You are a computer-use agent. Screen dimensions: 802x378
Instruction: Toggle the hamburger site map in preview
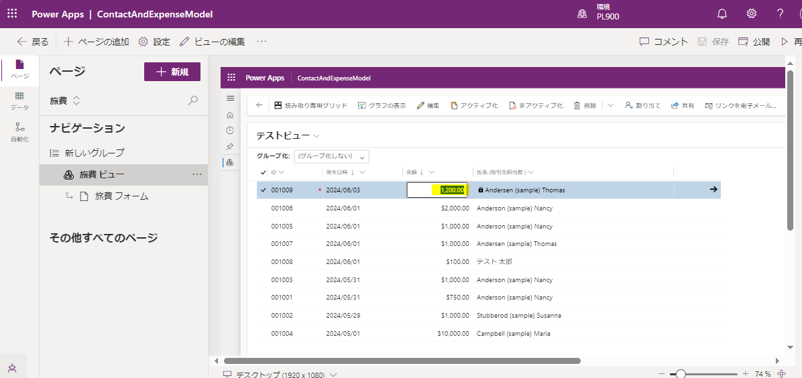coord(230,99)
